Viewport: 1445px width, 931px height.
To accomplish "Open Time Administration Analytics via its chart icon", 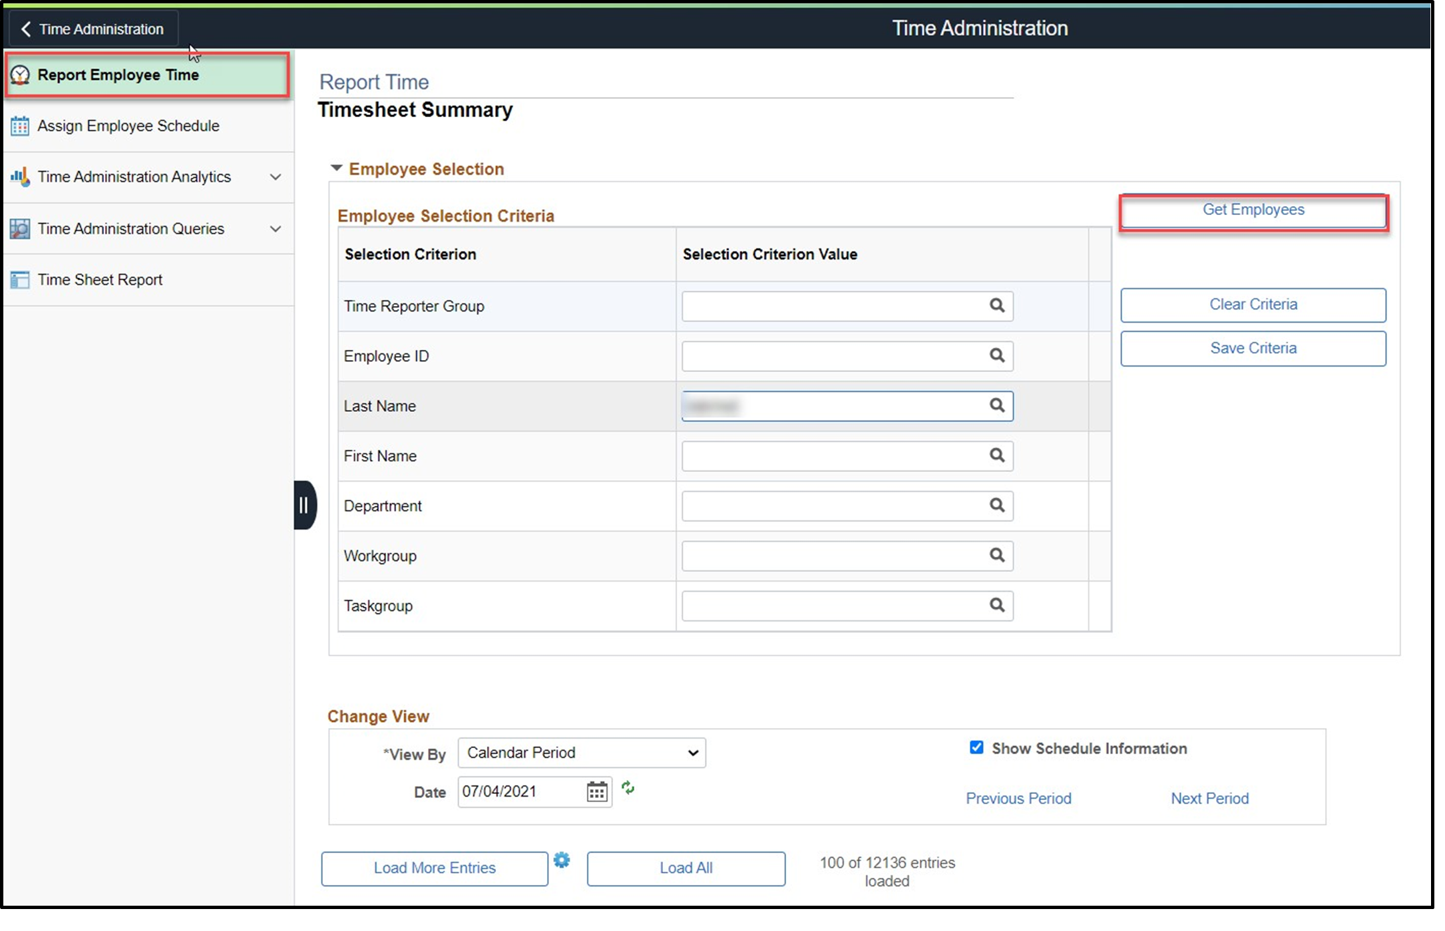I will pyautogui.click(x=20, y=177).
